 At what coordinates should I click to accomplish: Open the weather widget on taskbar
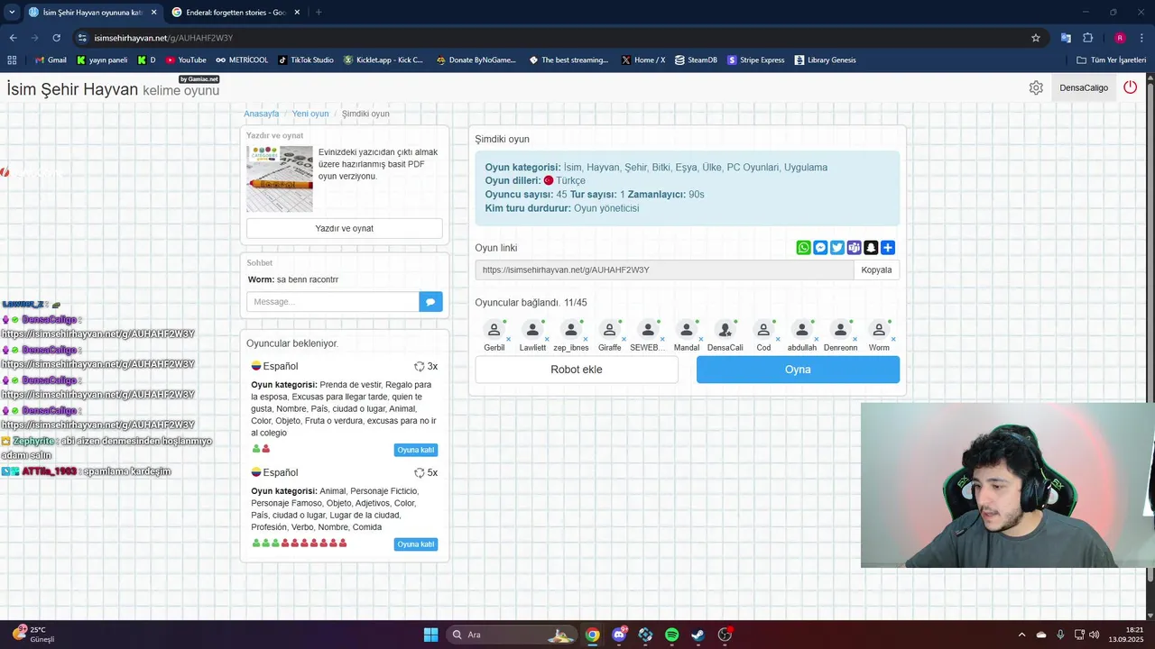point(34,635)
